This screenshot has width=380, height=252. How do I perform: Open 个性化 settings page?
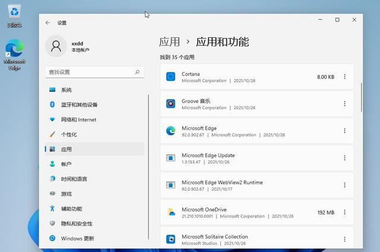68,134
